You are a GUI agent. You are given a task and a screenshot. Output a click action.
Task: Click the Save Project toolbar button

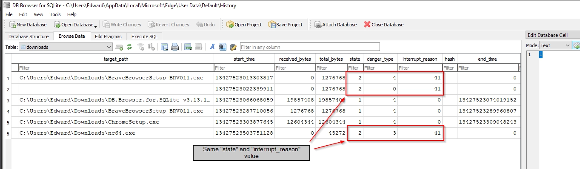tap(285, 25)
